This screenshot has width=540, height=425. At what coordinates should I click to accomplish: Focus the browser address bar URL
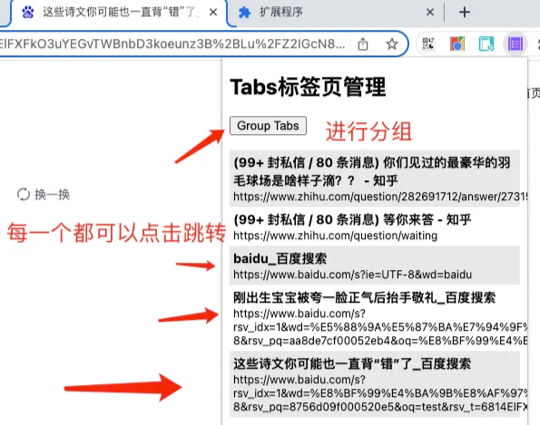(172, 44)
